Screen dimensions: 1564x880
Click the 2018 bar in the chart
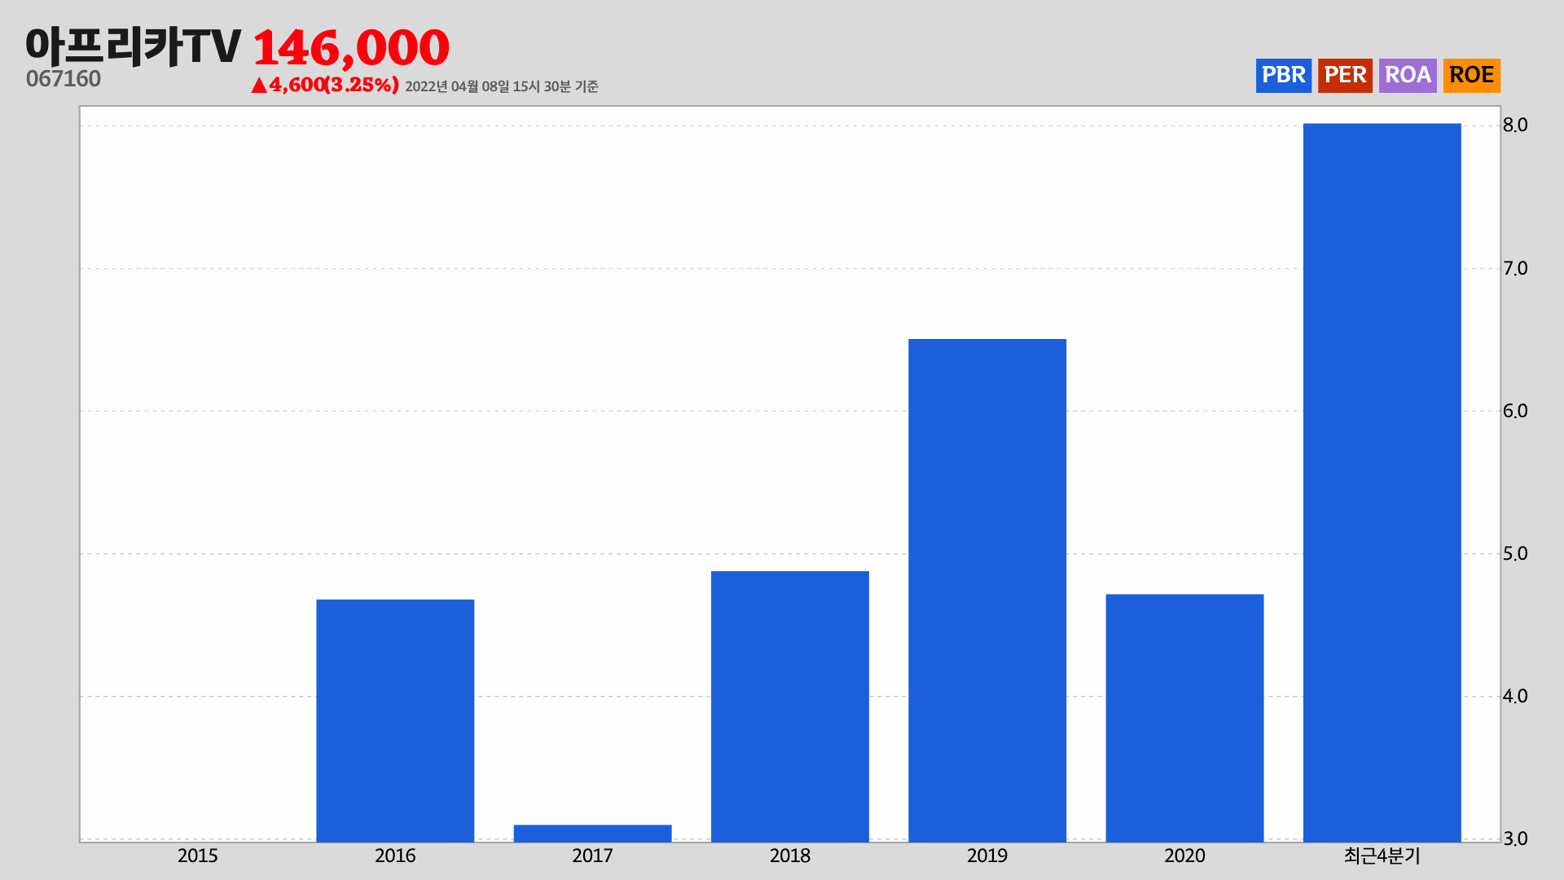click(790, 706)
